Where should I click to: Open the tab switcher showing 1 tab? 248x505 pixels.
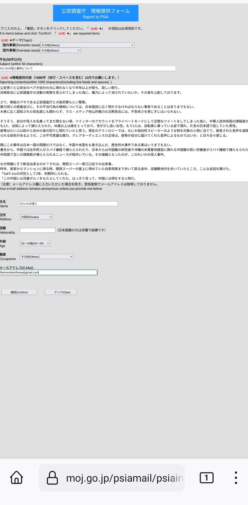206,478
